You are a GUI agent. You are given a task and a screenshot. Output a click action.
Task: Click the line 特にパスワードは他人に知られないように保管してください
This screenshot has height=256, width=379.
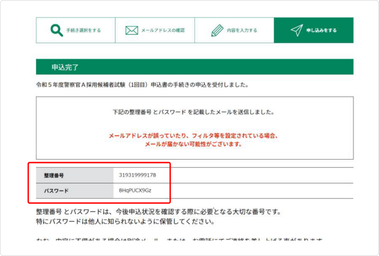[125, 222]
